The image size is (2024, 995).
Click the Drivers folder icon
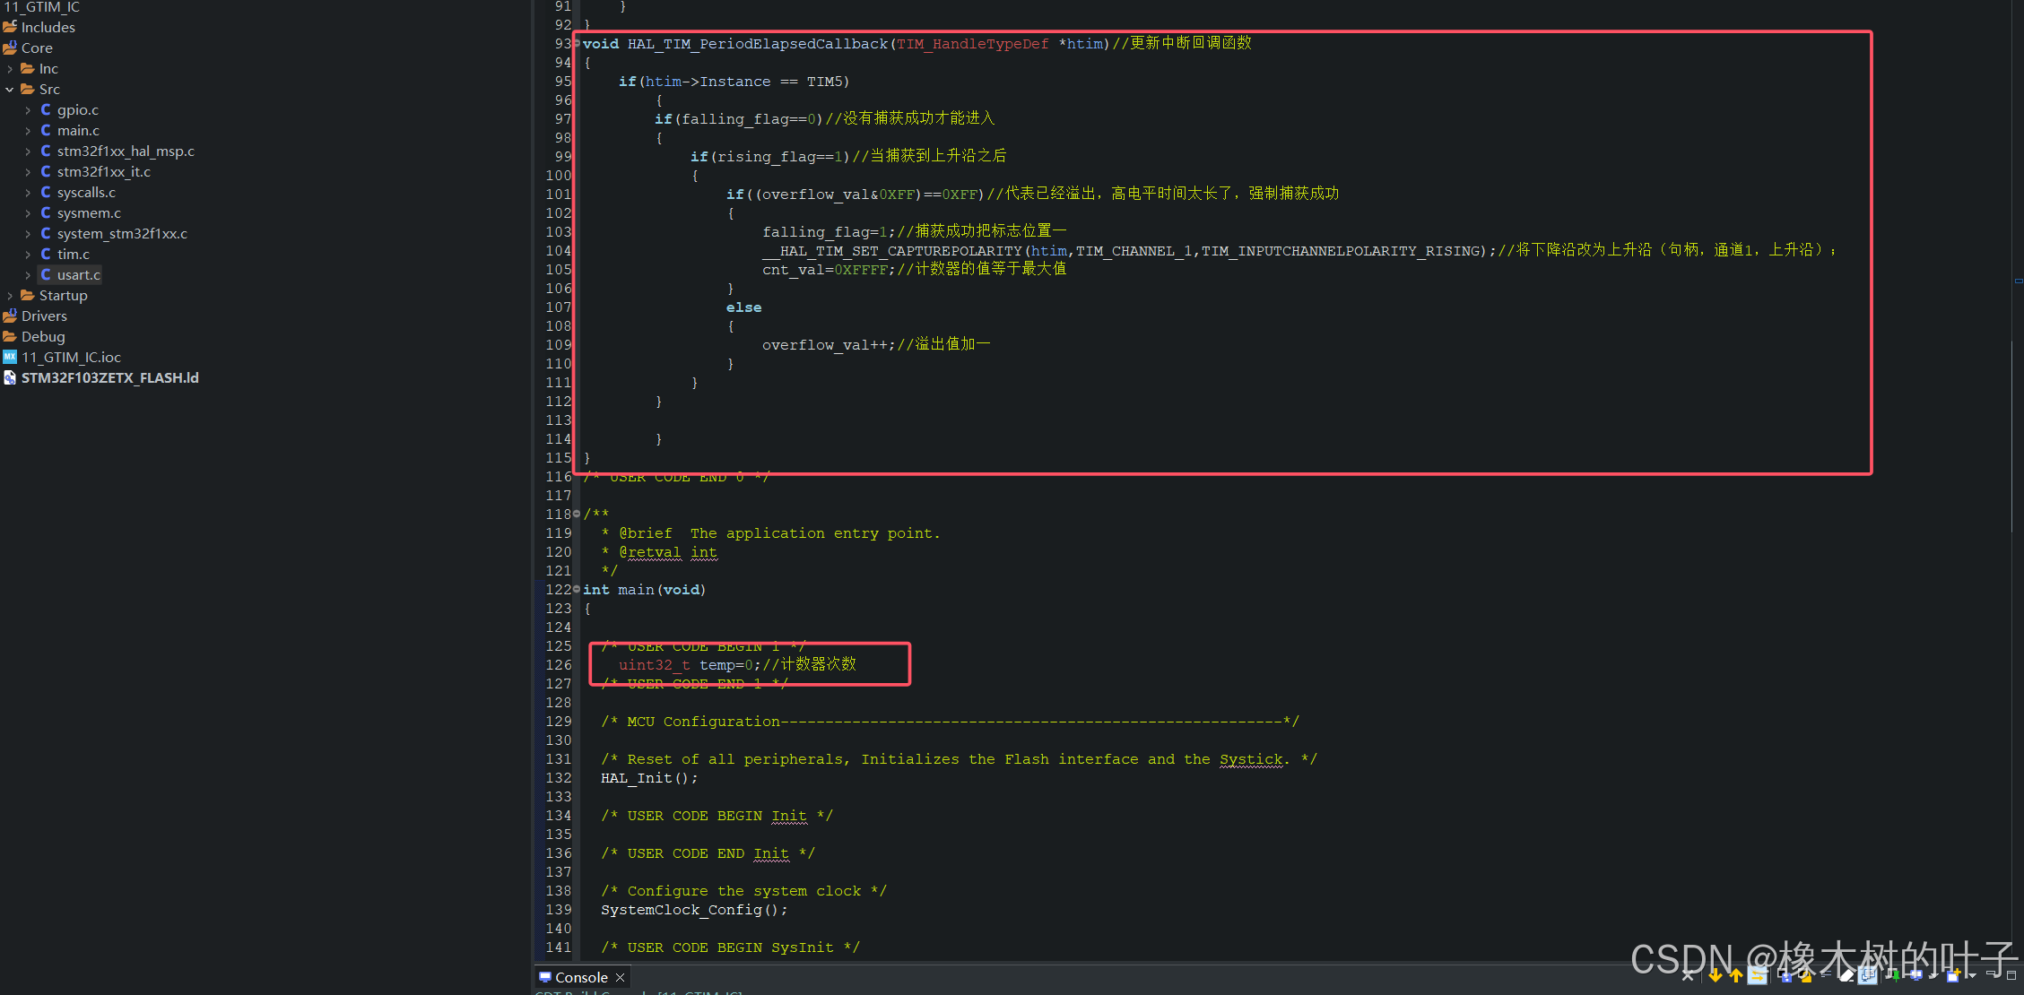[10, 316]
